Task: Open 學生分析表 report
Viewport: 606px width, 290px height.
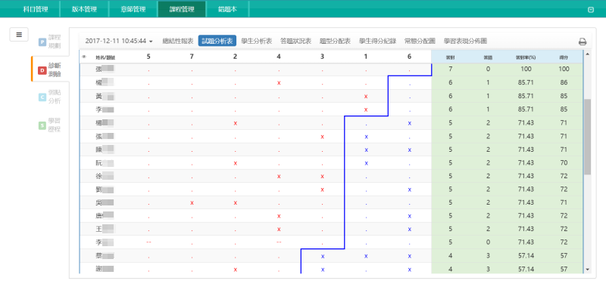Action: click(256, 41)
